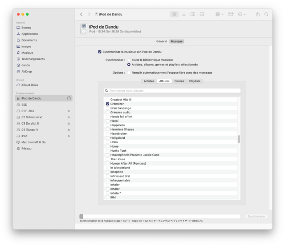Switch to icon grid view

point(174,14)
